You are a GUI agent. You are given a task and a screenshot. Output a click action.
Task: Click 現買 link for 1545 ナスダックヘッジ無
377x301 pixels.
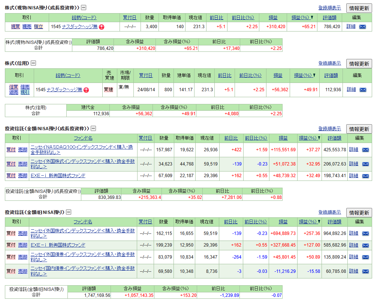coord(15,27)
